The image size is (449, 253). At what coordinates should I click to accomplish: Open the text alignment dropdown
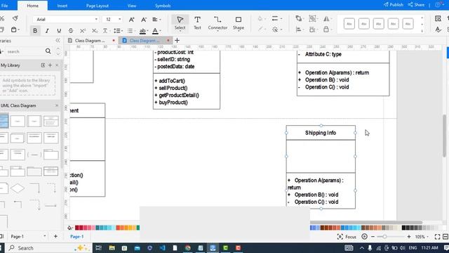(156, 20)
